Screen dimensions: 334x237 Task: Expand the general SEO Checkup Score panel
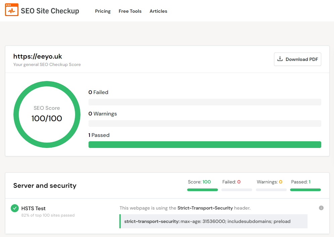pos(47,64)
